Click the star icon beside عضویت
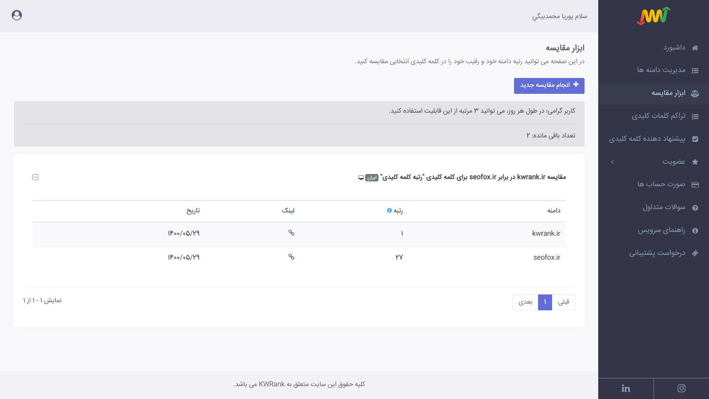Image resolution: width=709 pixels, height=399 pixels. coord(695,162)
